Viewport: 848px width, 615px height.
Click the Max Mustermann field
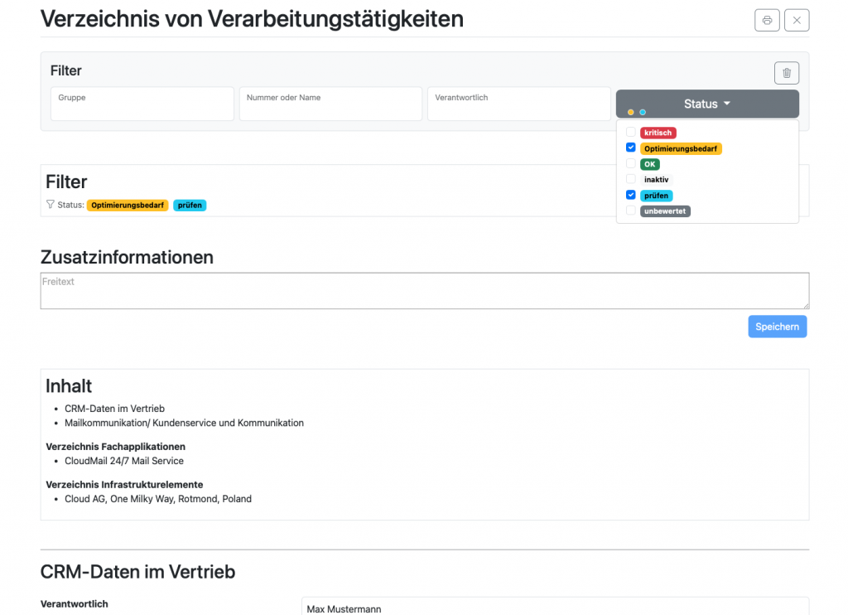[554, 608]
